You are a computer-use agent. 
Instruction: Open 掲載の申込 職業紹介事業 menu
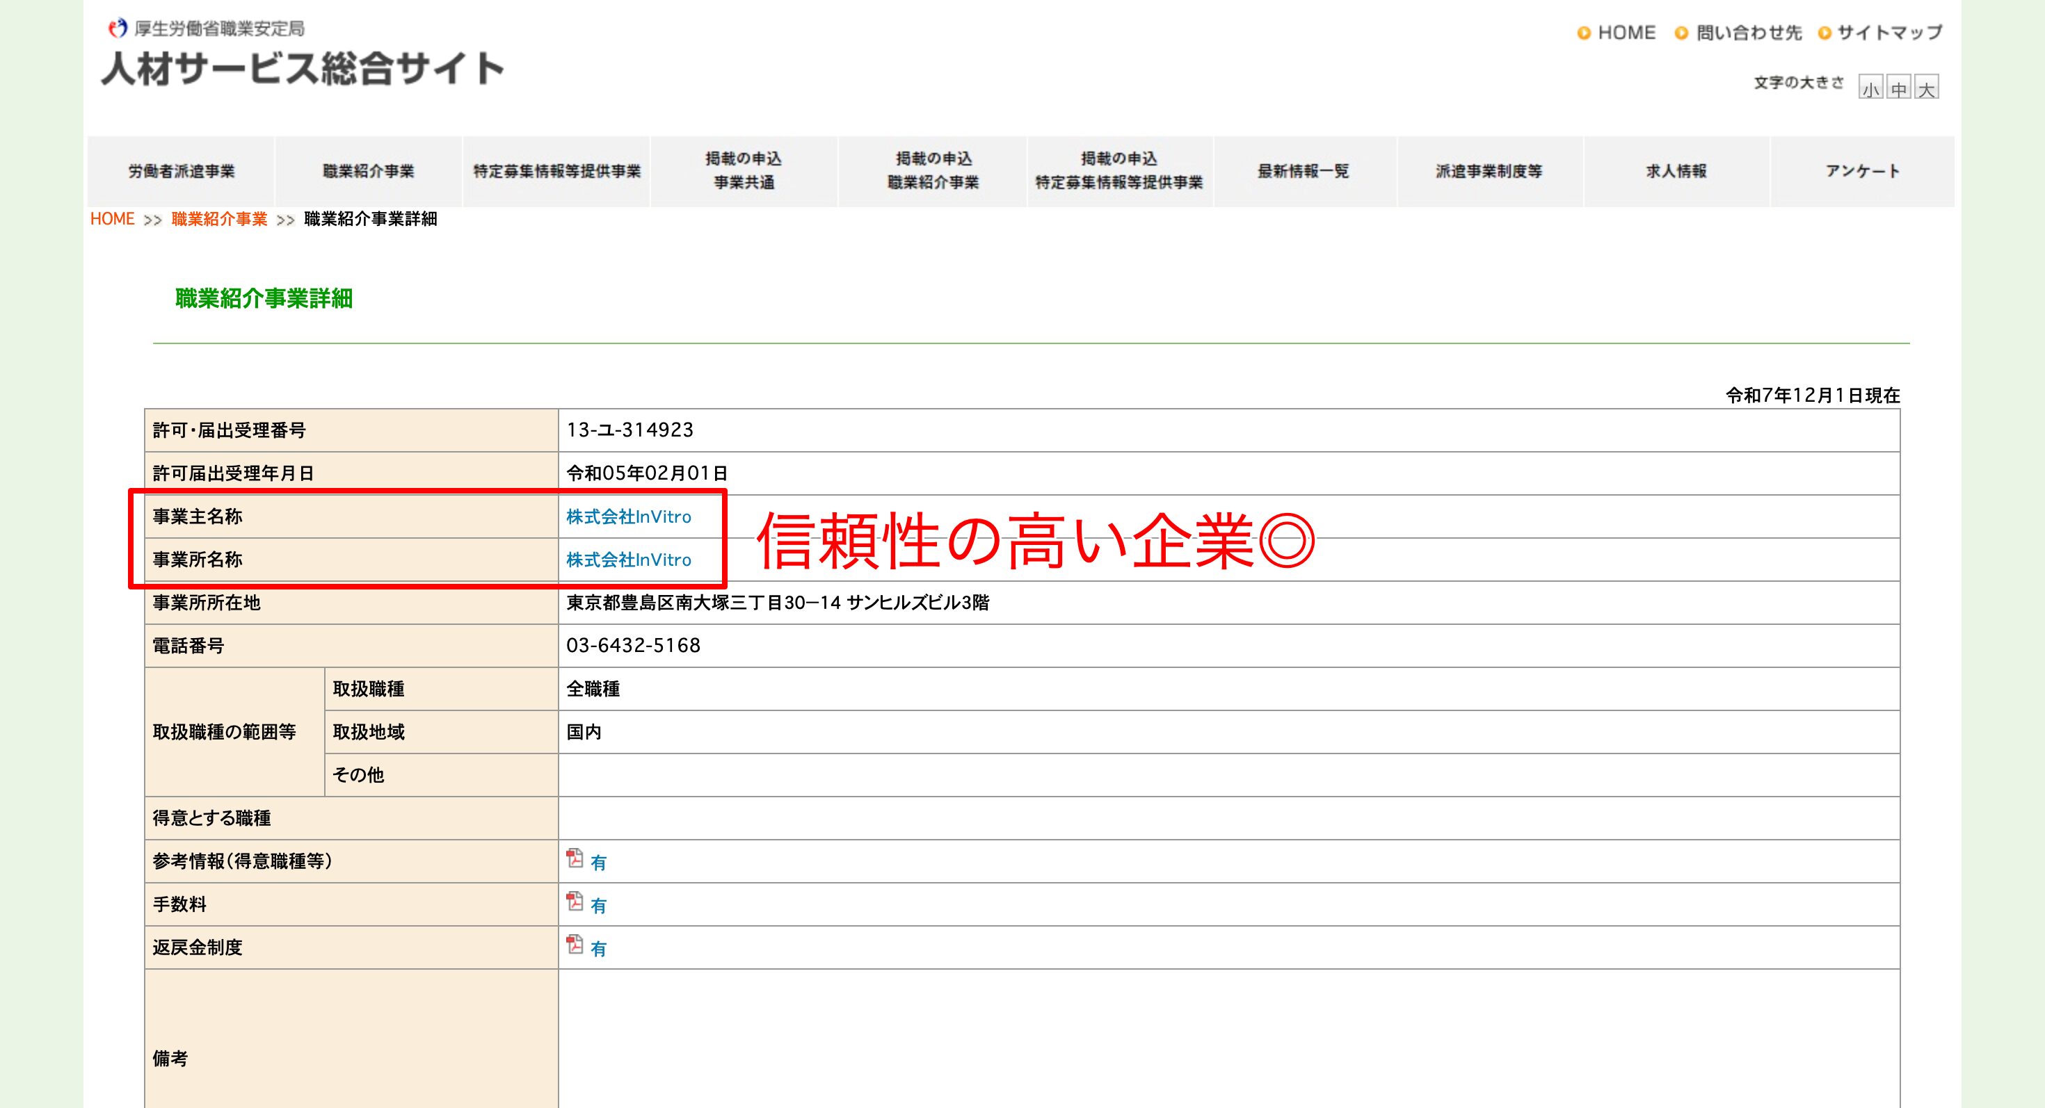[933, 171]
